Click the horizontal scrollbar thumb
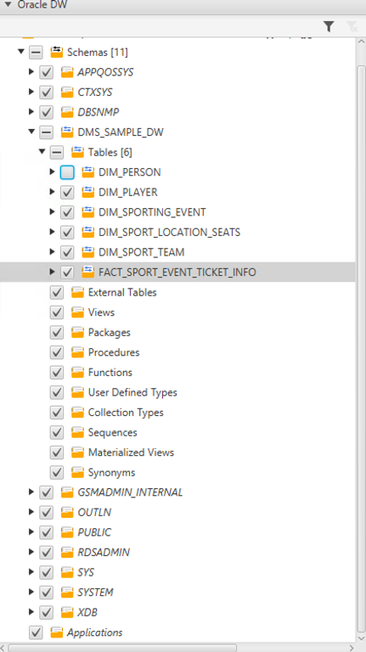The image size is (366, 652). tap(122, 648)
